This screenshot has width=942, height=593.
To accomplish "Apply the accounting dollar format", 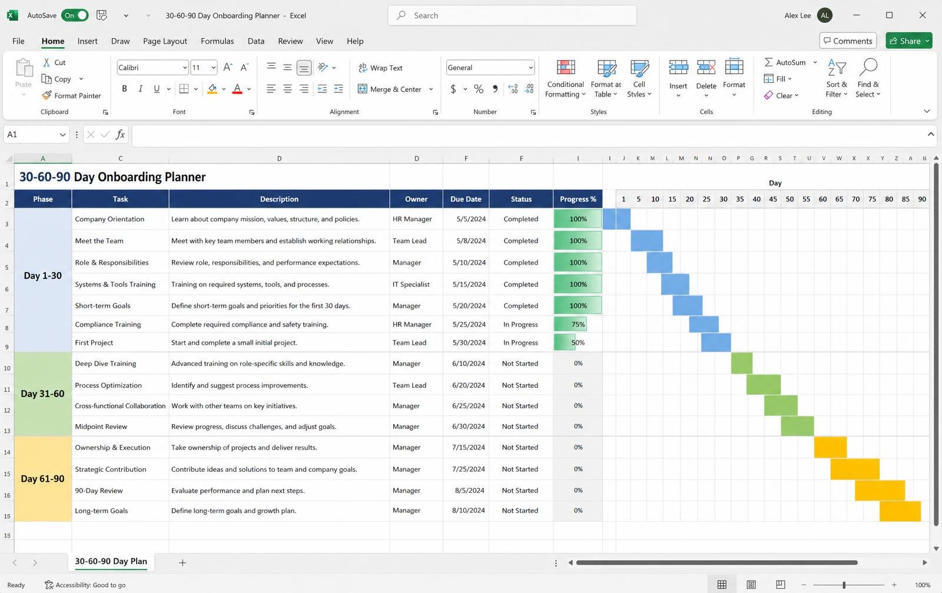I will pos(453,89).
